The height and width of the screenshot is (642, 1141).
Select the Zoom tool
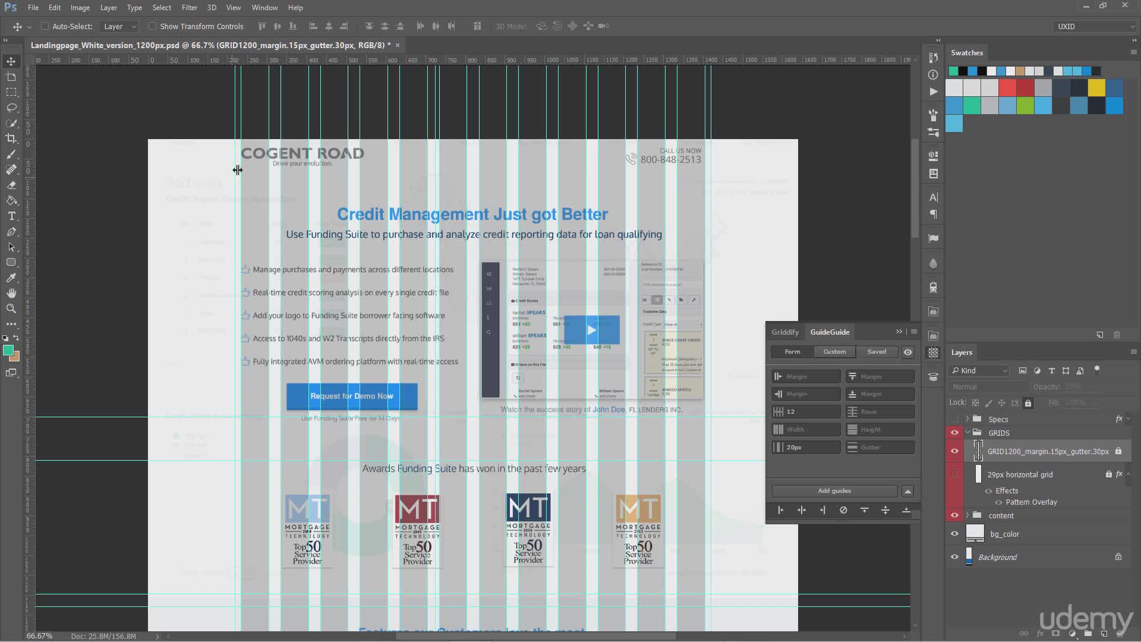pos(11,309)
